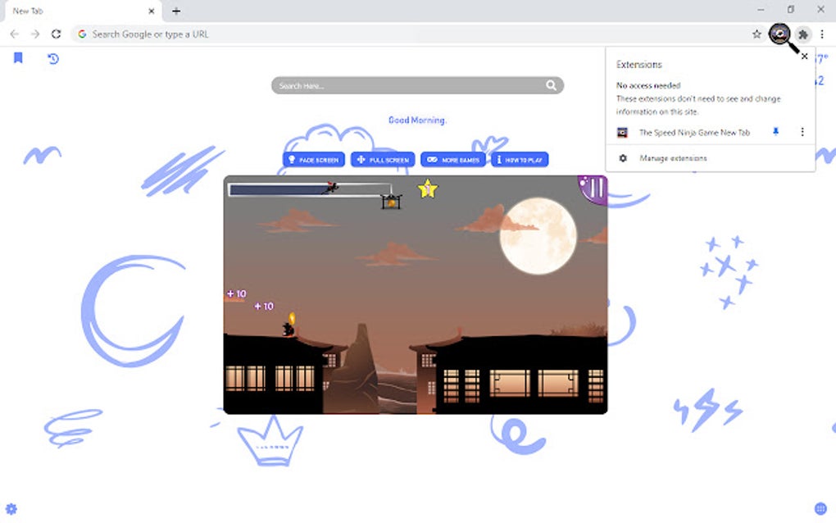Click the bookmark icon below the address bar

18,58
